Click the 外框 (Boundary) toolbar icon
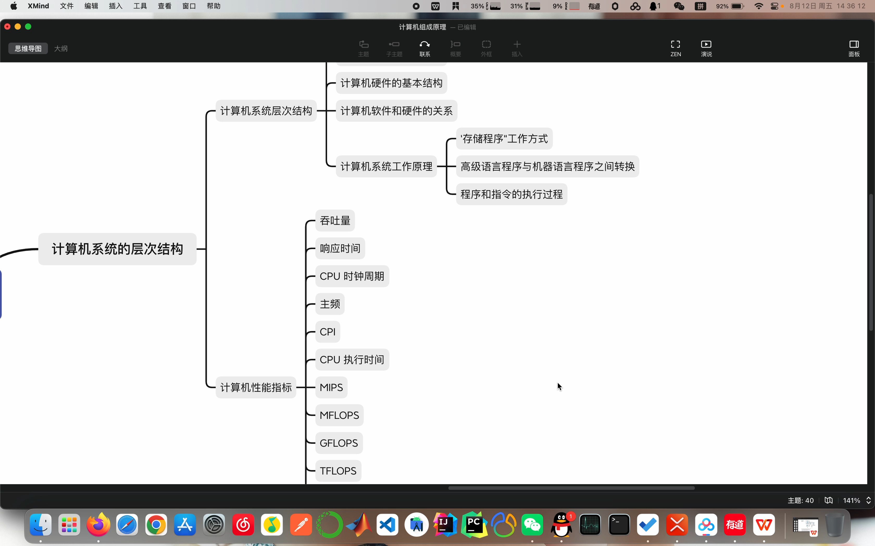The height and width of the screenshot is (546, 875). click(486, 48)
